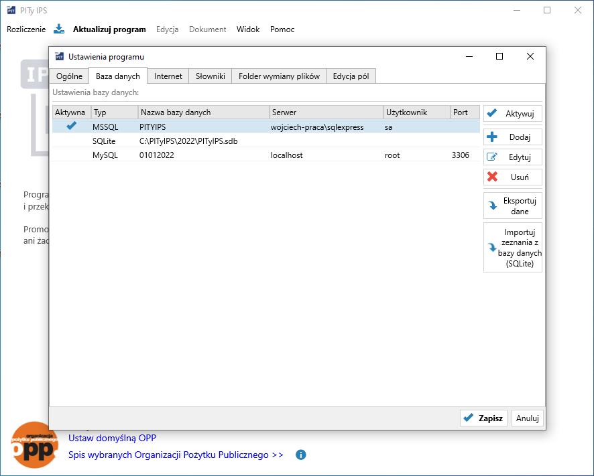Switch to Folder wymiany plików tab
This screenshot has height=476, width=594.
(x=279, y=76)
